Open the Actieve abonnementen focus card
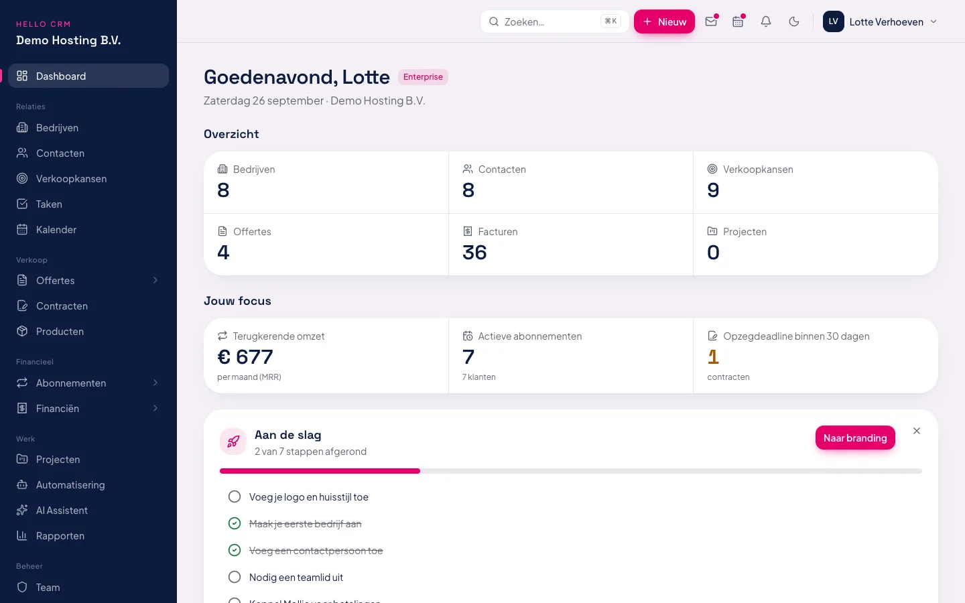Screen dimensions: 965x603 (571, 356)
